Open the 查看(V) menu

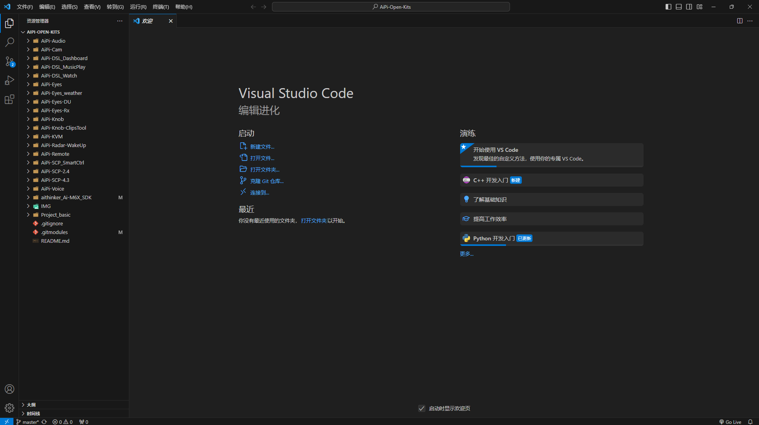(92, 7)
